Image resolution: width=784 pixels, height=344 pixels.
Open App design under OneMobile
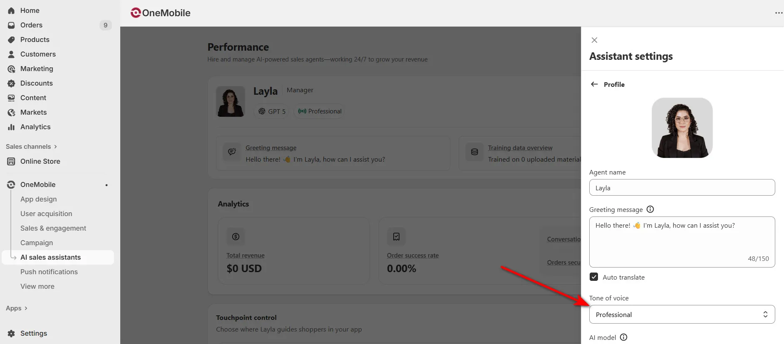coord(38,199)
